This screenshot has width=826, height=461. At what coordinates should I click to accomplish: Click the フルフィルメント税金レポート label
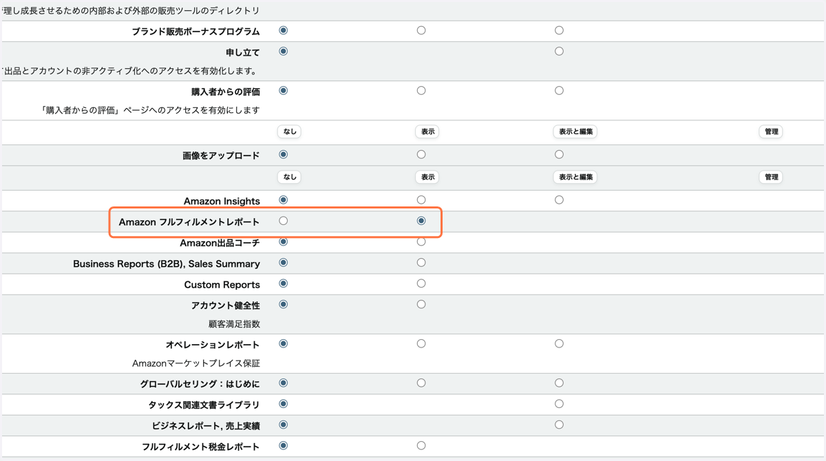(201, 447)
